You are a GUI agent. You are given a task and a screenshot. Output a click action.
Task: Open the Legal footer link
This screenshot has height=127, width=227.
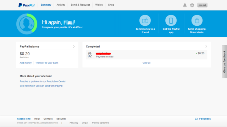tap(85, 123)
